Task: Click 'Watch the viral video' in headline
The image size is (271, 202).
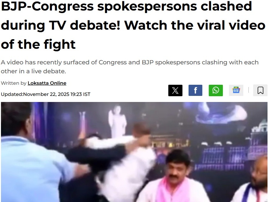Action: 195,25
